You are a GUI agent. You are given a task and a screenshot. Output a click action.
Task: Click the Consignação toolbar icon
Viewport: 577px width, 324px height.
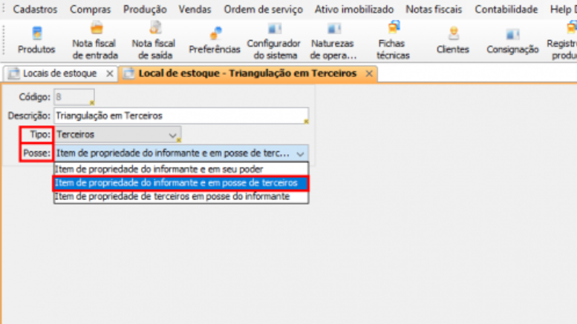point(512,39)
